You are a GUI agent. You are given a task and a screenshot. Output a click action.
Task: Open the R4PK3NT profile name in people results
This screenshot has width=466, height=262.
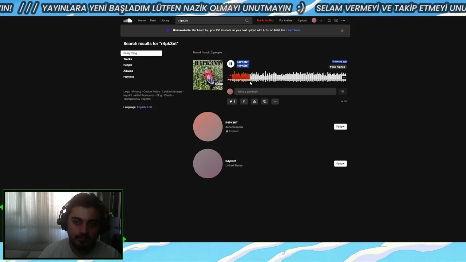(x=232, y=123)
